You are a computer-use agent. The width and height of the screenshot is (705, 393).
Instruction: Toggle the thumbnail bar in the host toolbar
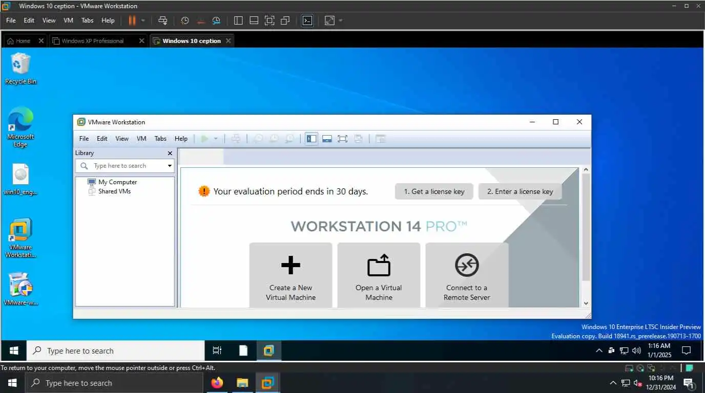pos(254,20)
